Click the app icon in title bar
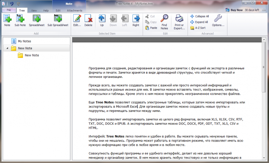 click(x=3, y=4)
